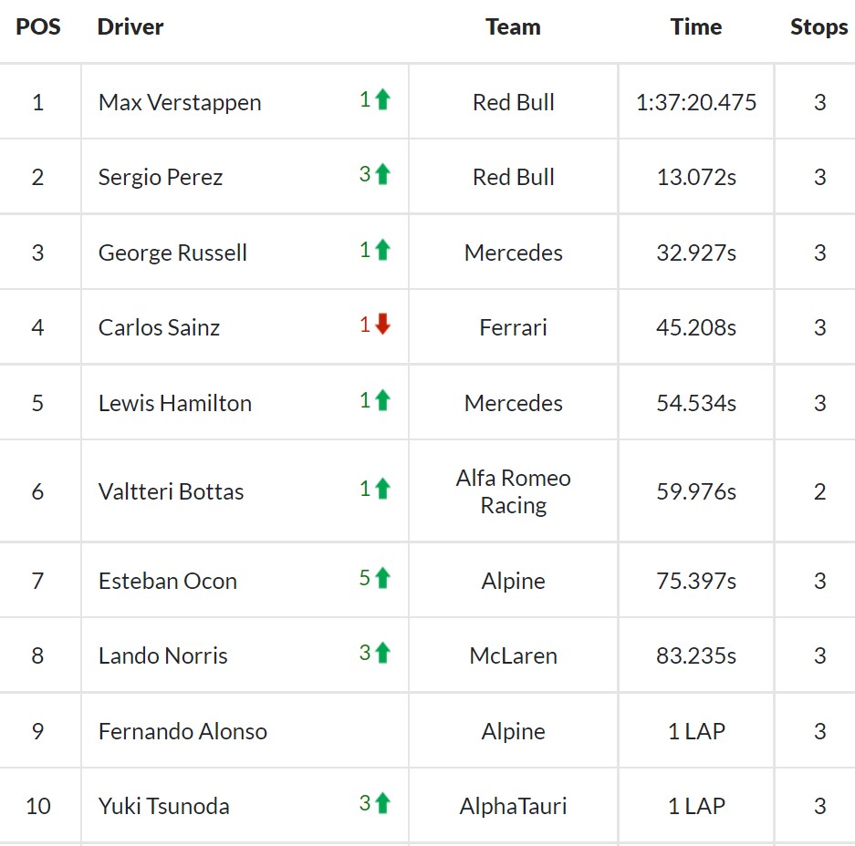The width and height of the screenshot is (855, 846).
Task: Click green up arrow beside Lando Norris
Action: click(382, 652)
